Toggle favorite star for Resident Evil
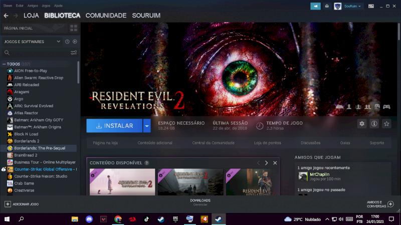The height and width of the screenshot is (225, 401). point(386,124)
